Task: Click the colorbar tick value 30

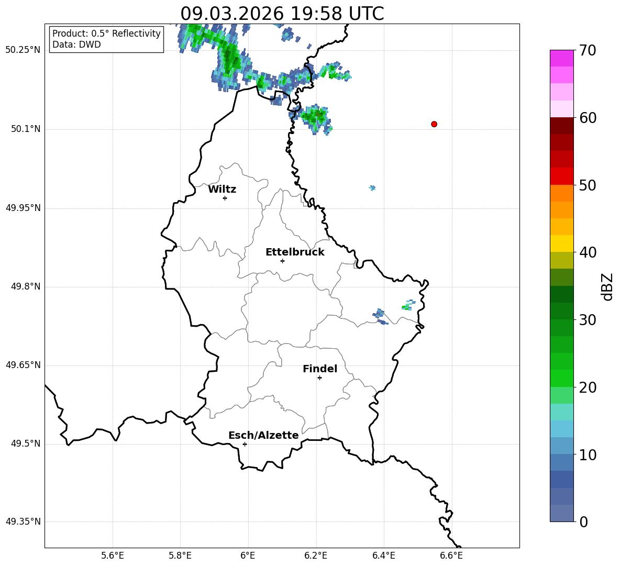Action: coord(588,320)
